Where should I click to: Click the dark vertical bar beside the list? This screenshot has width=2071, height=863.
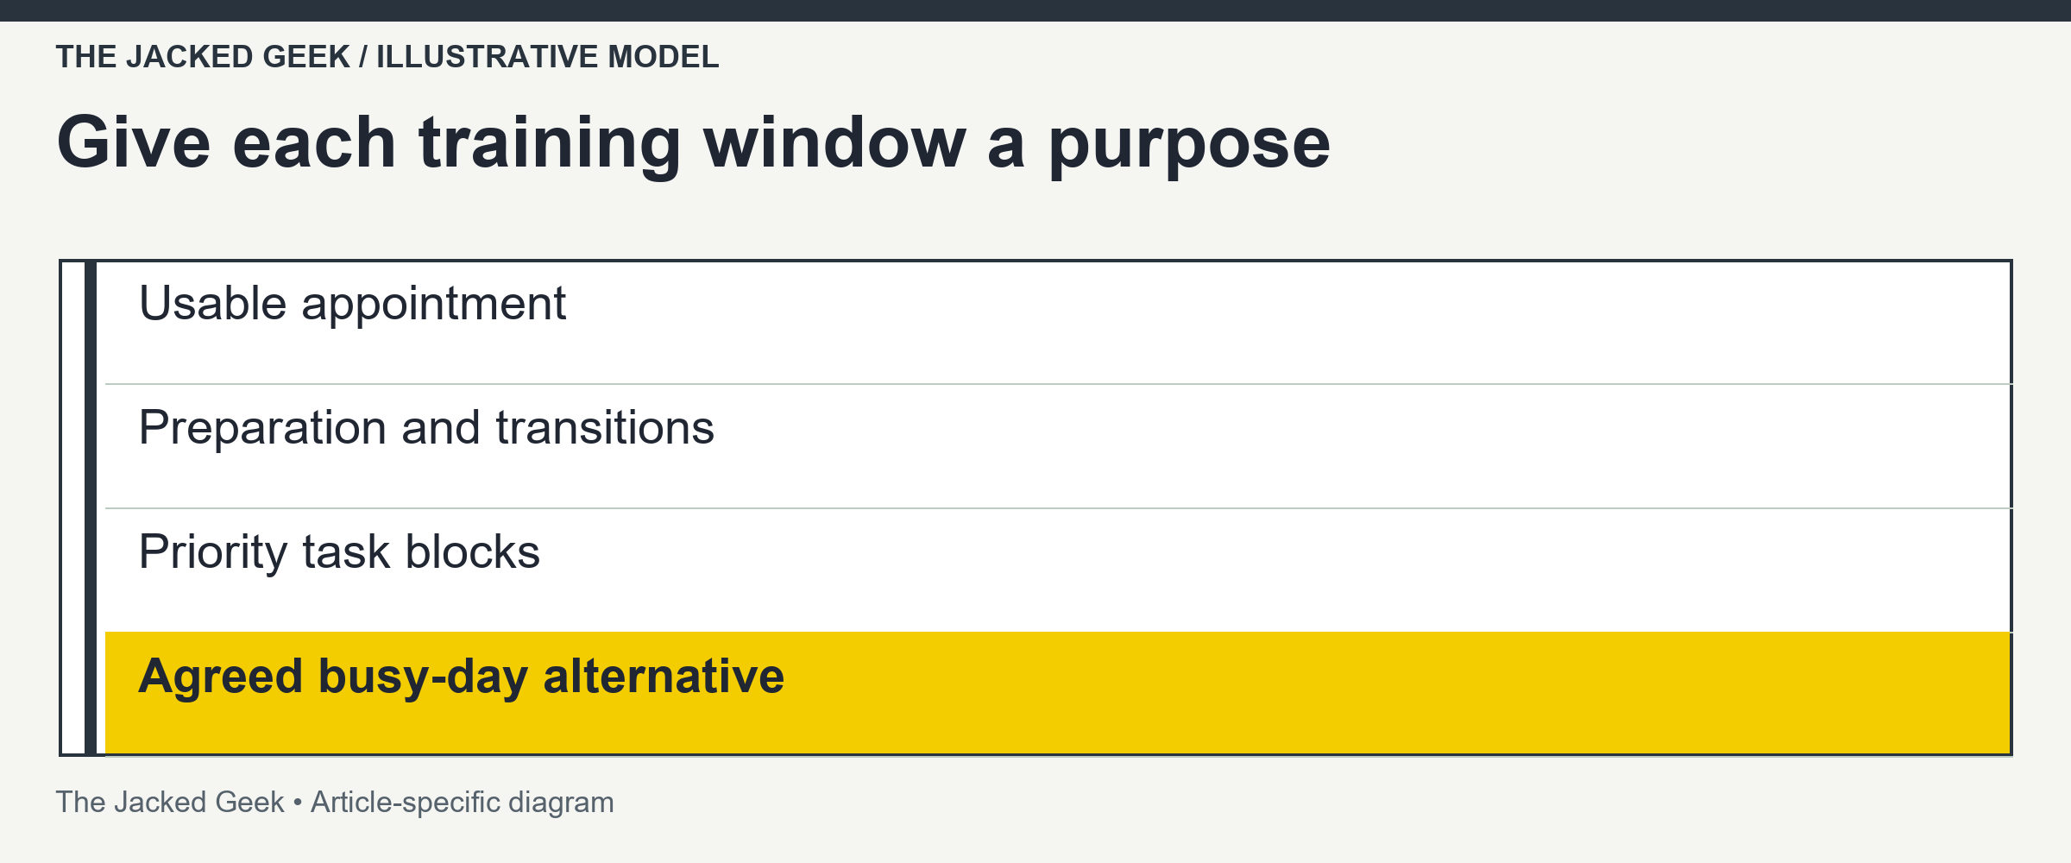pyautogui.click(x=91, y=508)
